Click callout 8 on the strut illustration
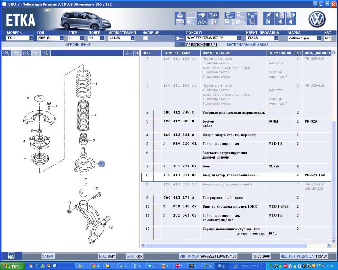Image resolution: width=338 pixels, height=270 pixels. point(101,164)
